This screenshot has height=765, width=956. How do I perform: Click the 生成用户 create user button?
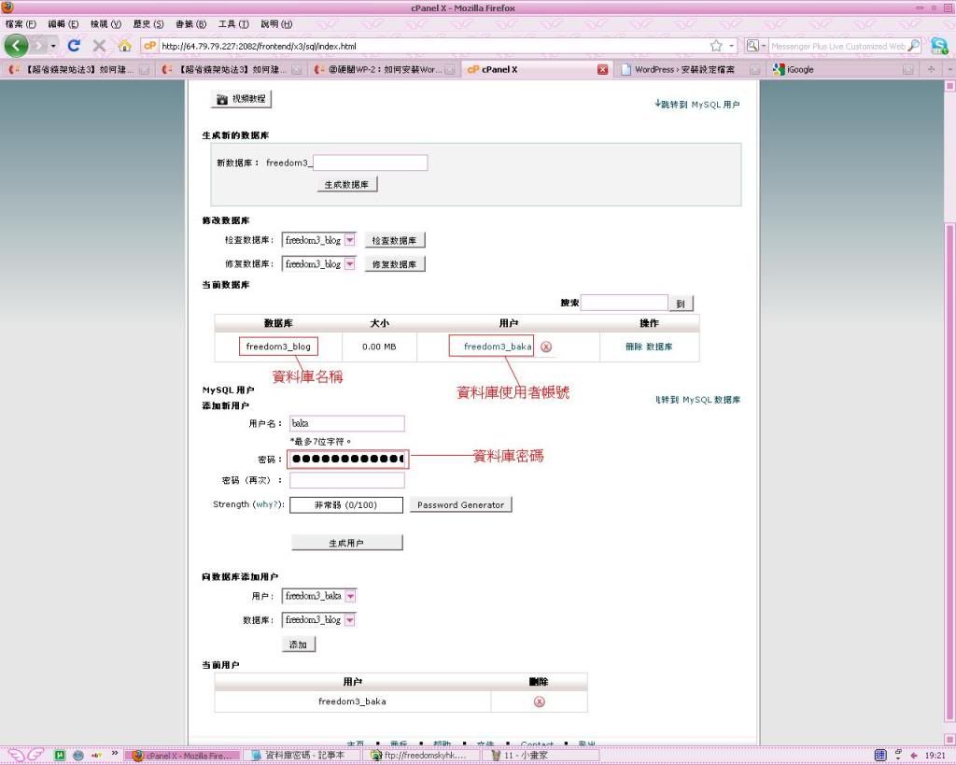[347, 543]
